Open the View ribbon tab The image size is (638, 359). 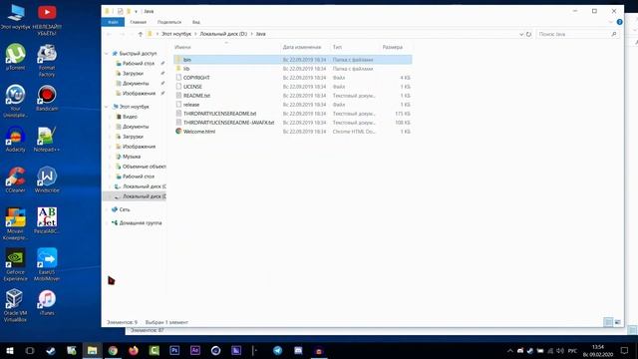[x=196, y=22]
